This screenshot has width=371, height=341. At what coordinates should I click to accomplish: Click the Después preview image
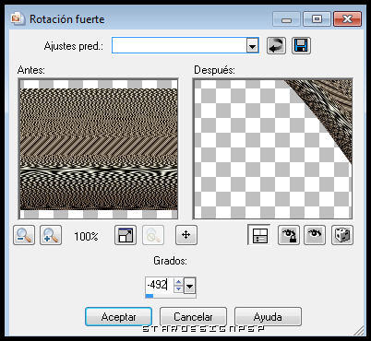[x=272, y=149]
